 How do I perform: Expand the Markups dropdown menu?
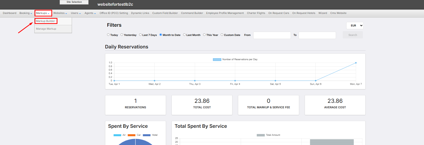point(43,13)
